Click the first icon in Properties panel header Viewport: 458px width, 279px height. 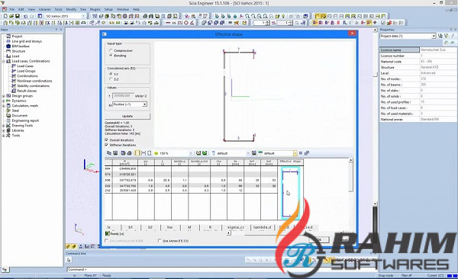[440, 36]
